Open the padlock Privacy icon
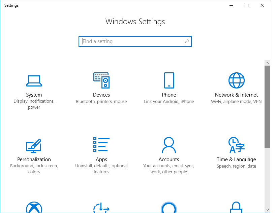 [x=236, y=207]
